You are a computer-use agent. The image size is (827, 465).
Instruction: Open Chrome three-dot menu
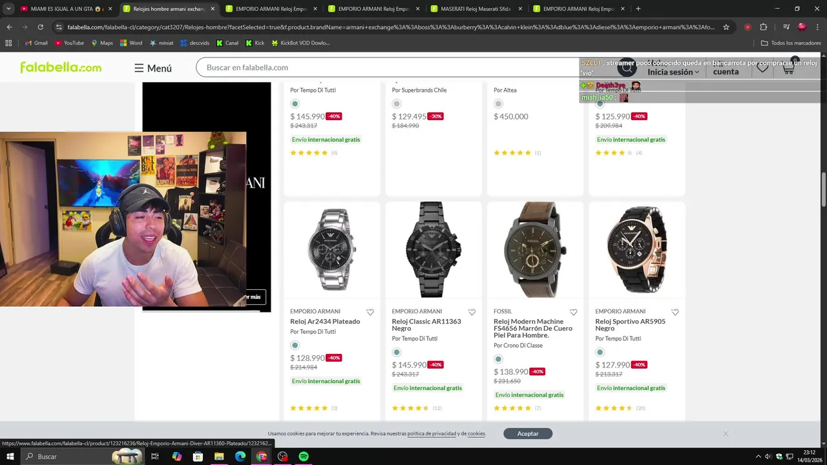(818, 27)
